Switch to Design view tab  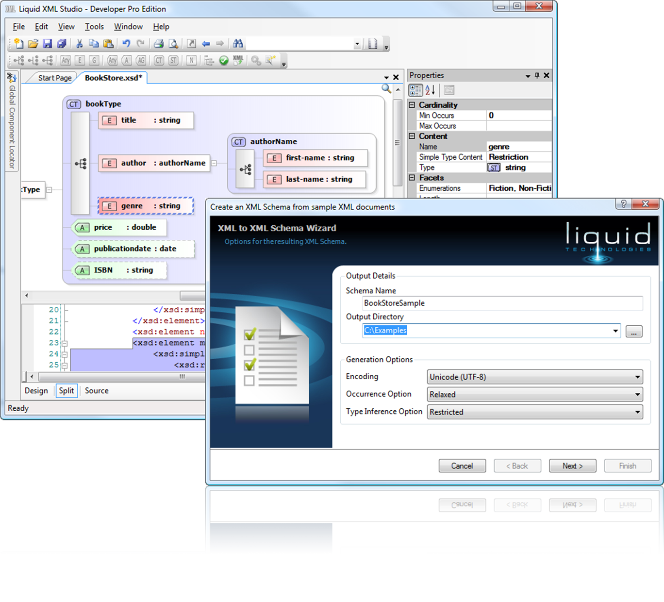(36, 391)
